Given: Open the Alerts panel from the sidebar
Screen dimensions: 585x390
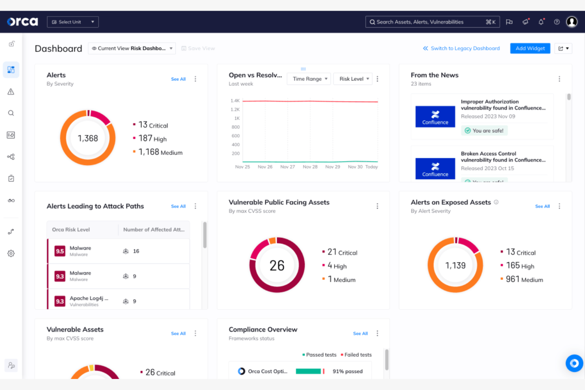Looking at the screenshot, I should point(11,91).
